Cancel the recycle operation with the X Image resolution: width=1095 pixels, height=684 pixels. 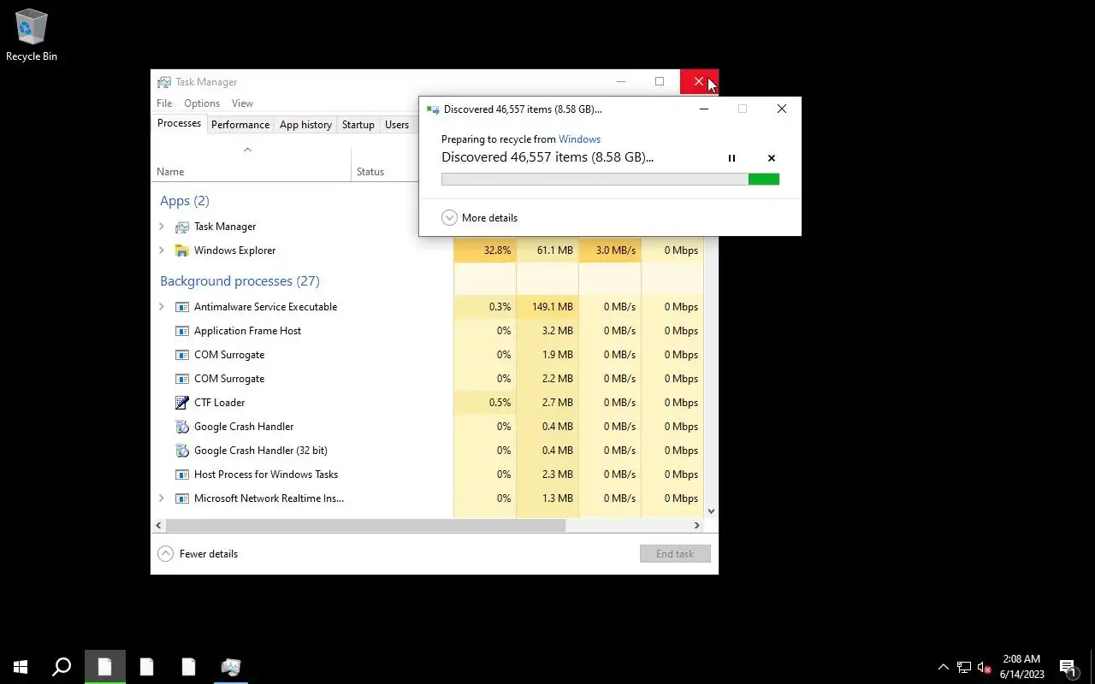(x=772, y=158)
